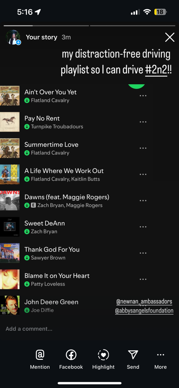
Task: Tap the Highlight heart icon
Action: tap(103, 354)
